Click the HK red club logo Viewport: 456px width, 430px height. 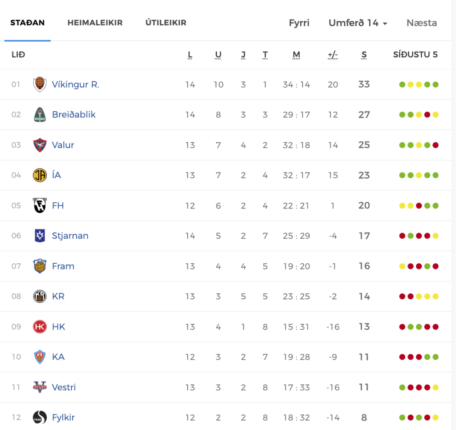tap(40, 327)
